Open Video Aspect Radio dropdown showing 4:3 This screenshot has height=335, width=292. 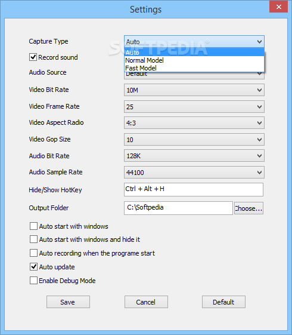coord(194,123)
